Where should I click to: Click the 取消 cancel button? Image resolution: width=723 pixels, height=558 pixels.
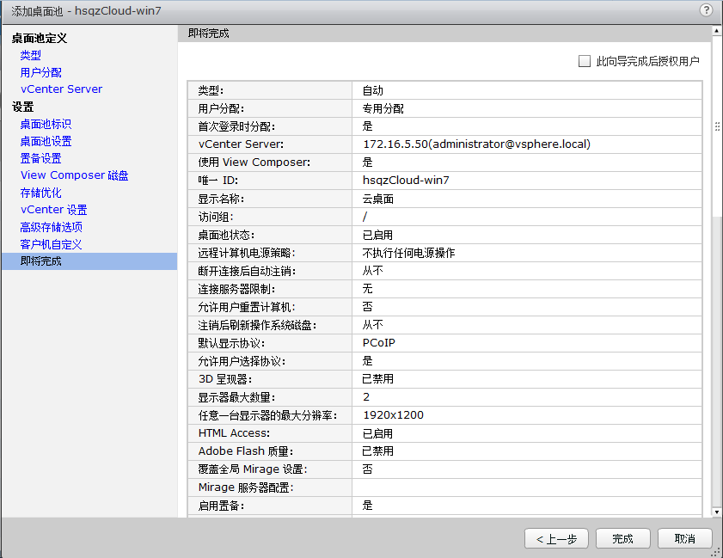(684, 538)
